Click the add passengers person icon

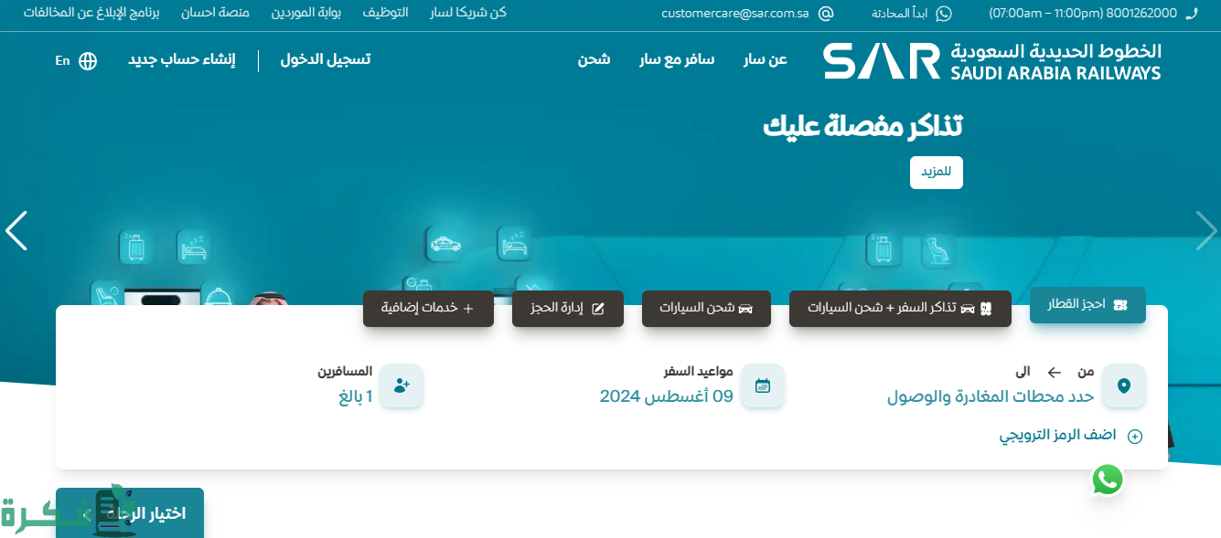(x=402, y=385)
